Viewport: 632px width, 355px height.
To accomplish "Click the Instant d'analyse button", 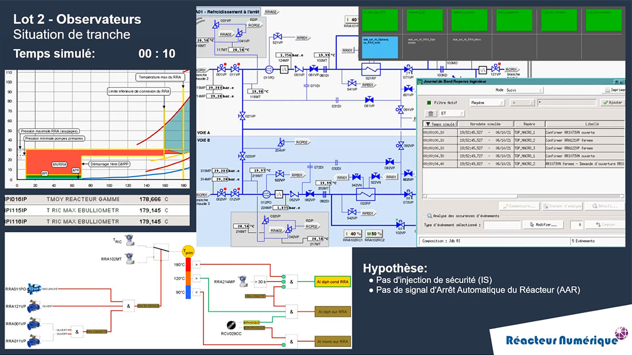I will point(562,206).
